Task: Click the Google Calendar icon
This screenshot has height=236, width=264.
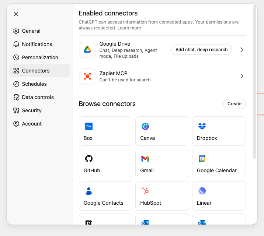Action: pos(202,159)
